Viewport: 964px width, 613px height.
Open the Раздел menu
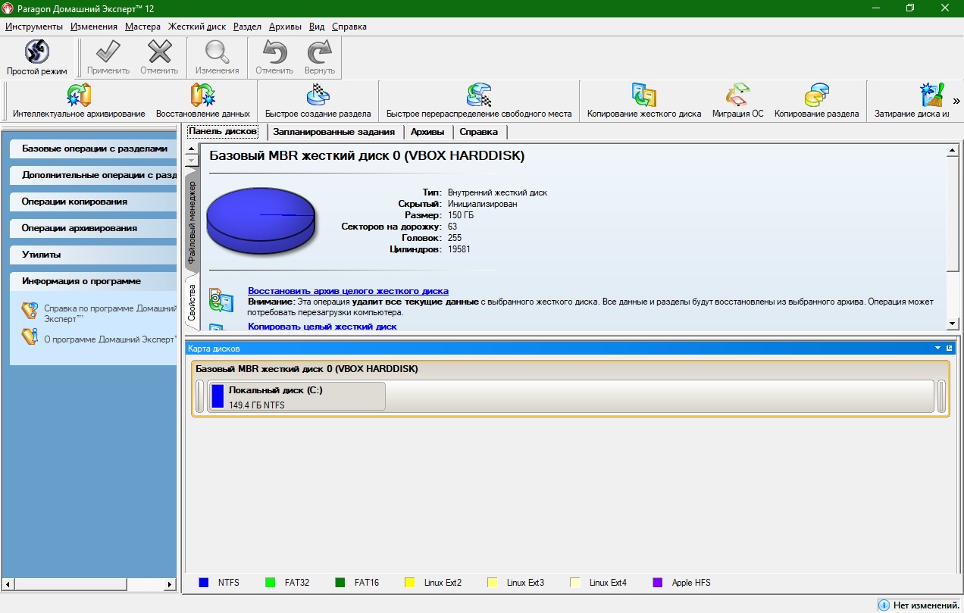point(248,26)
